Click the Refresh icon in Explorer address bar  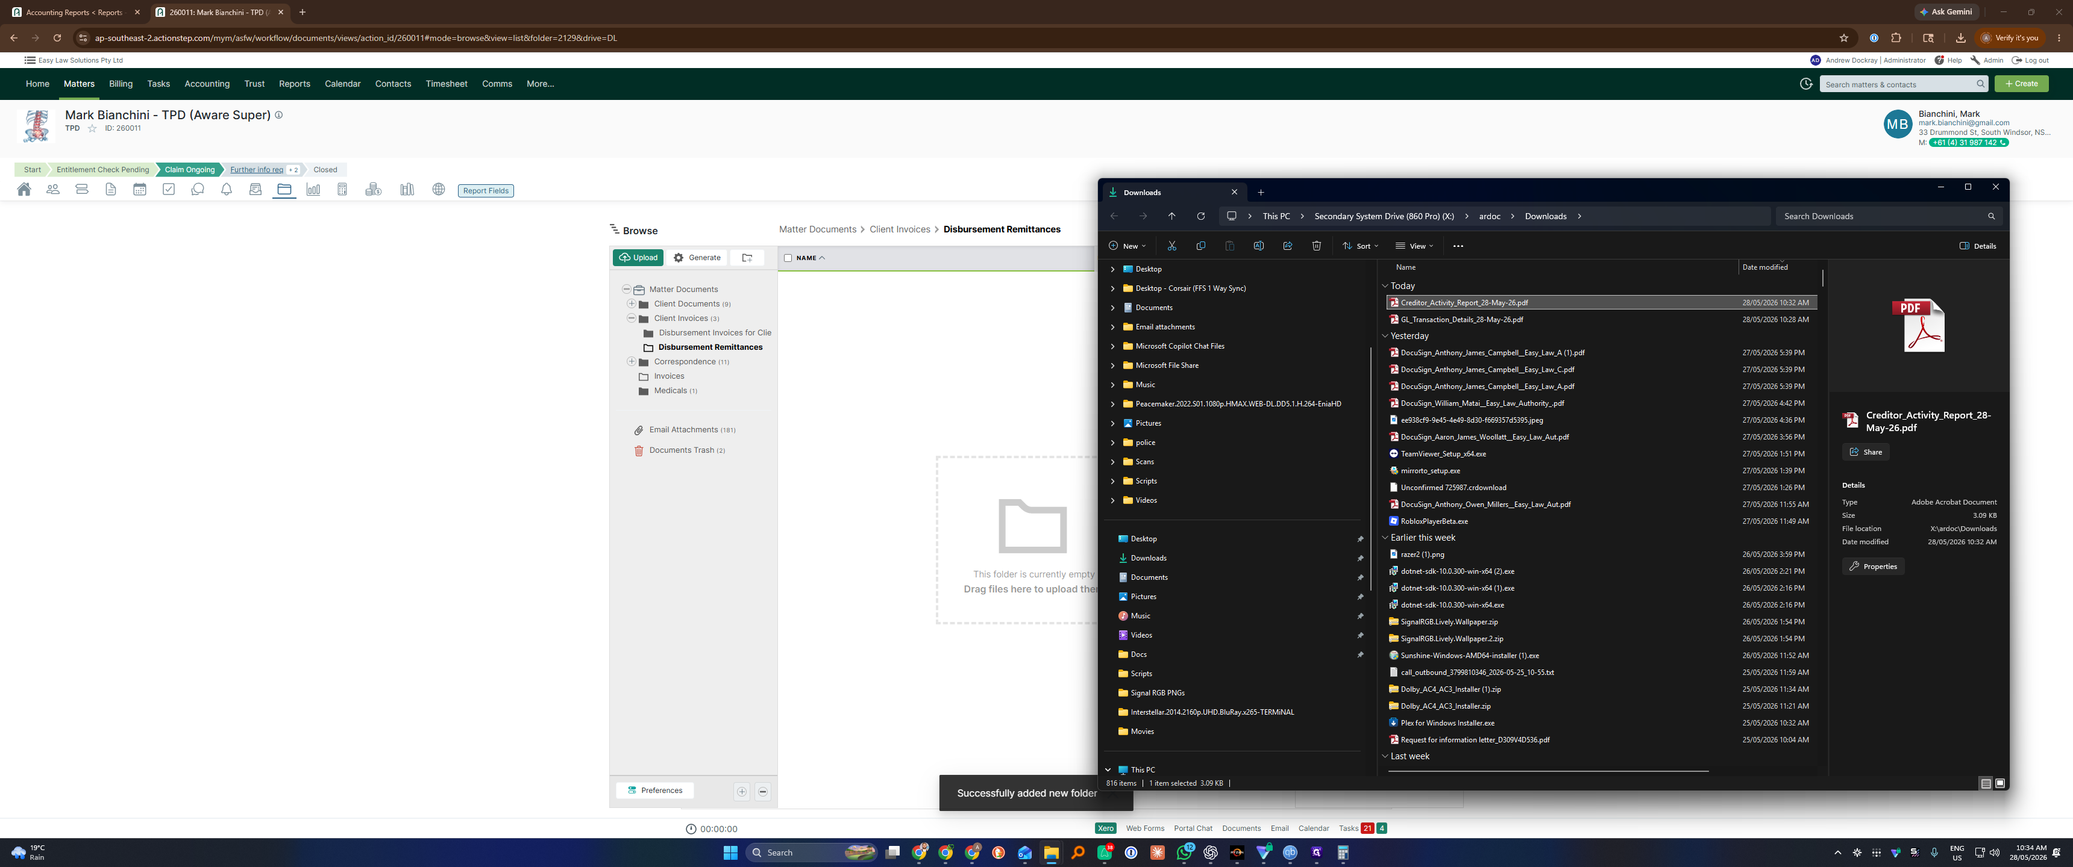1200,216
